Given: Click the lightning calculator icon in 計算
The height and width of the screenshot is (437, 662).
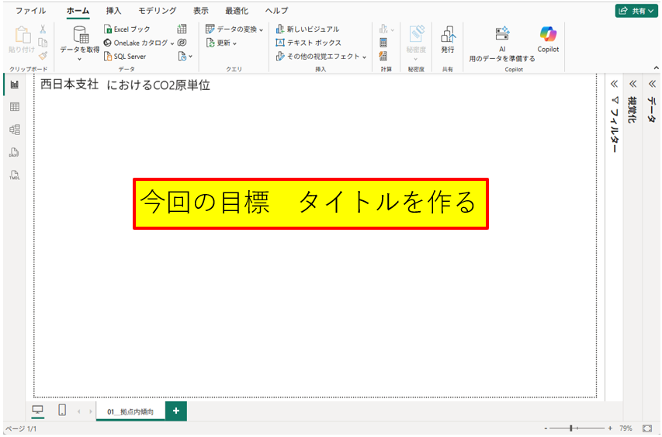Looking at the screenshot, I should coord(383,56).
